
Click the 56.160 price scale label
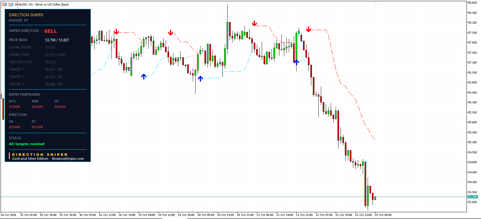click(473, 102)
